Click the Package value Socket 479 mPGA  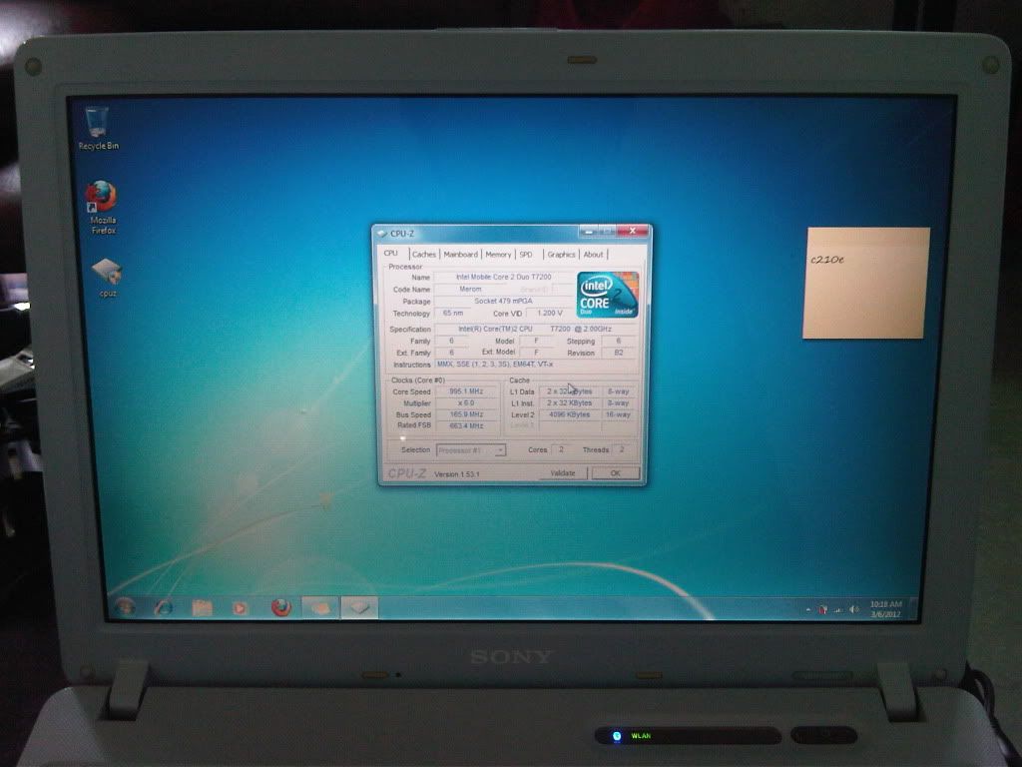[x=504, y=301]
